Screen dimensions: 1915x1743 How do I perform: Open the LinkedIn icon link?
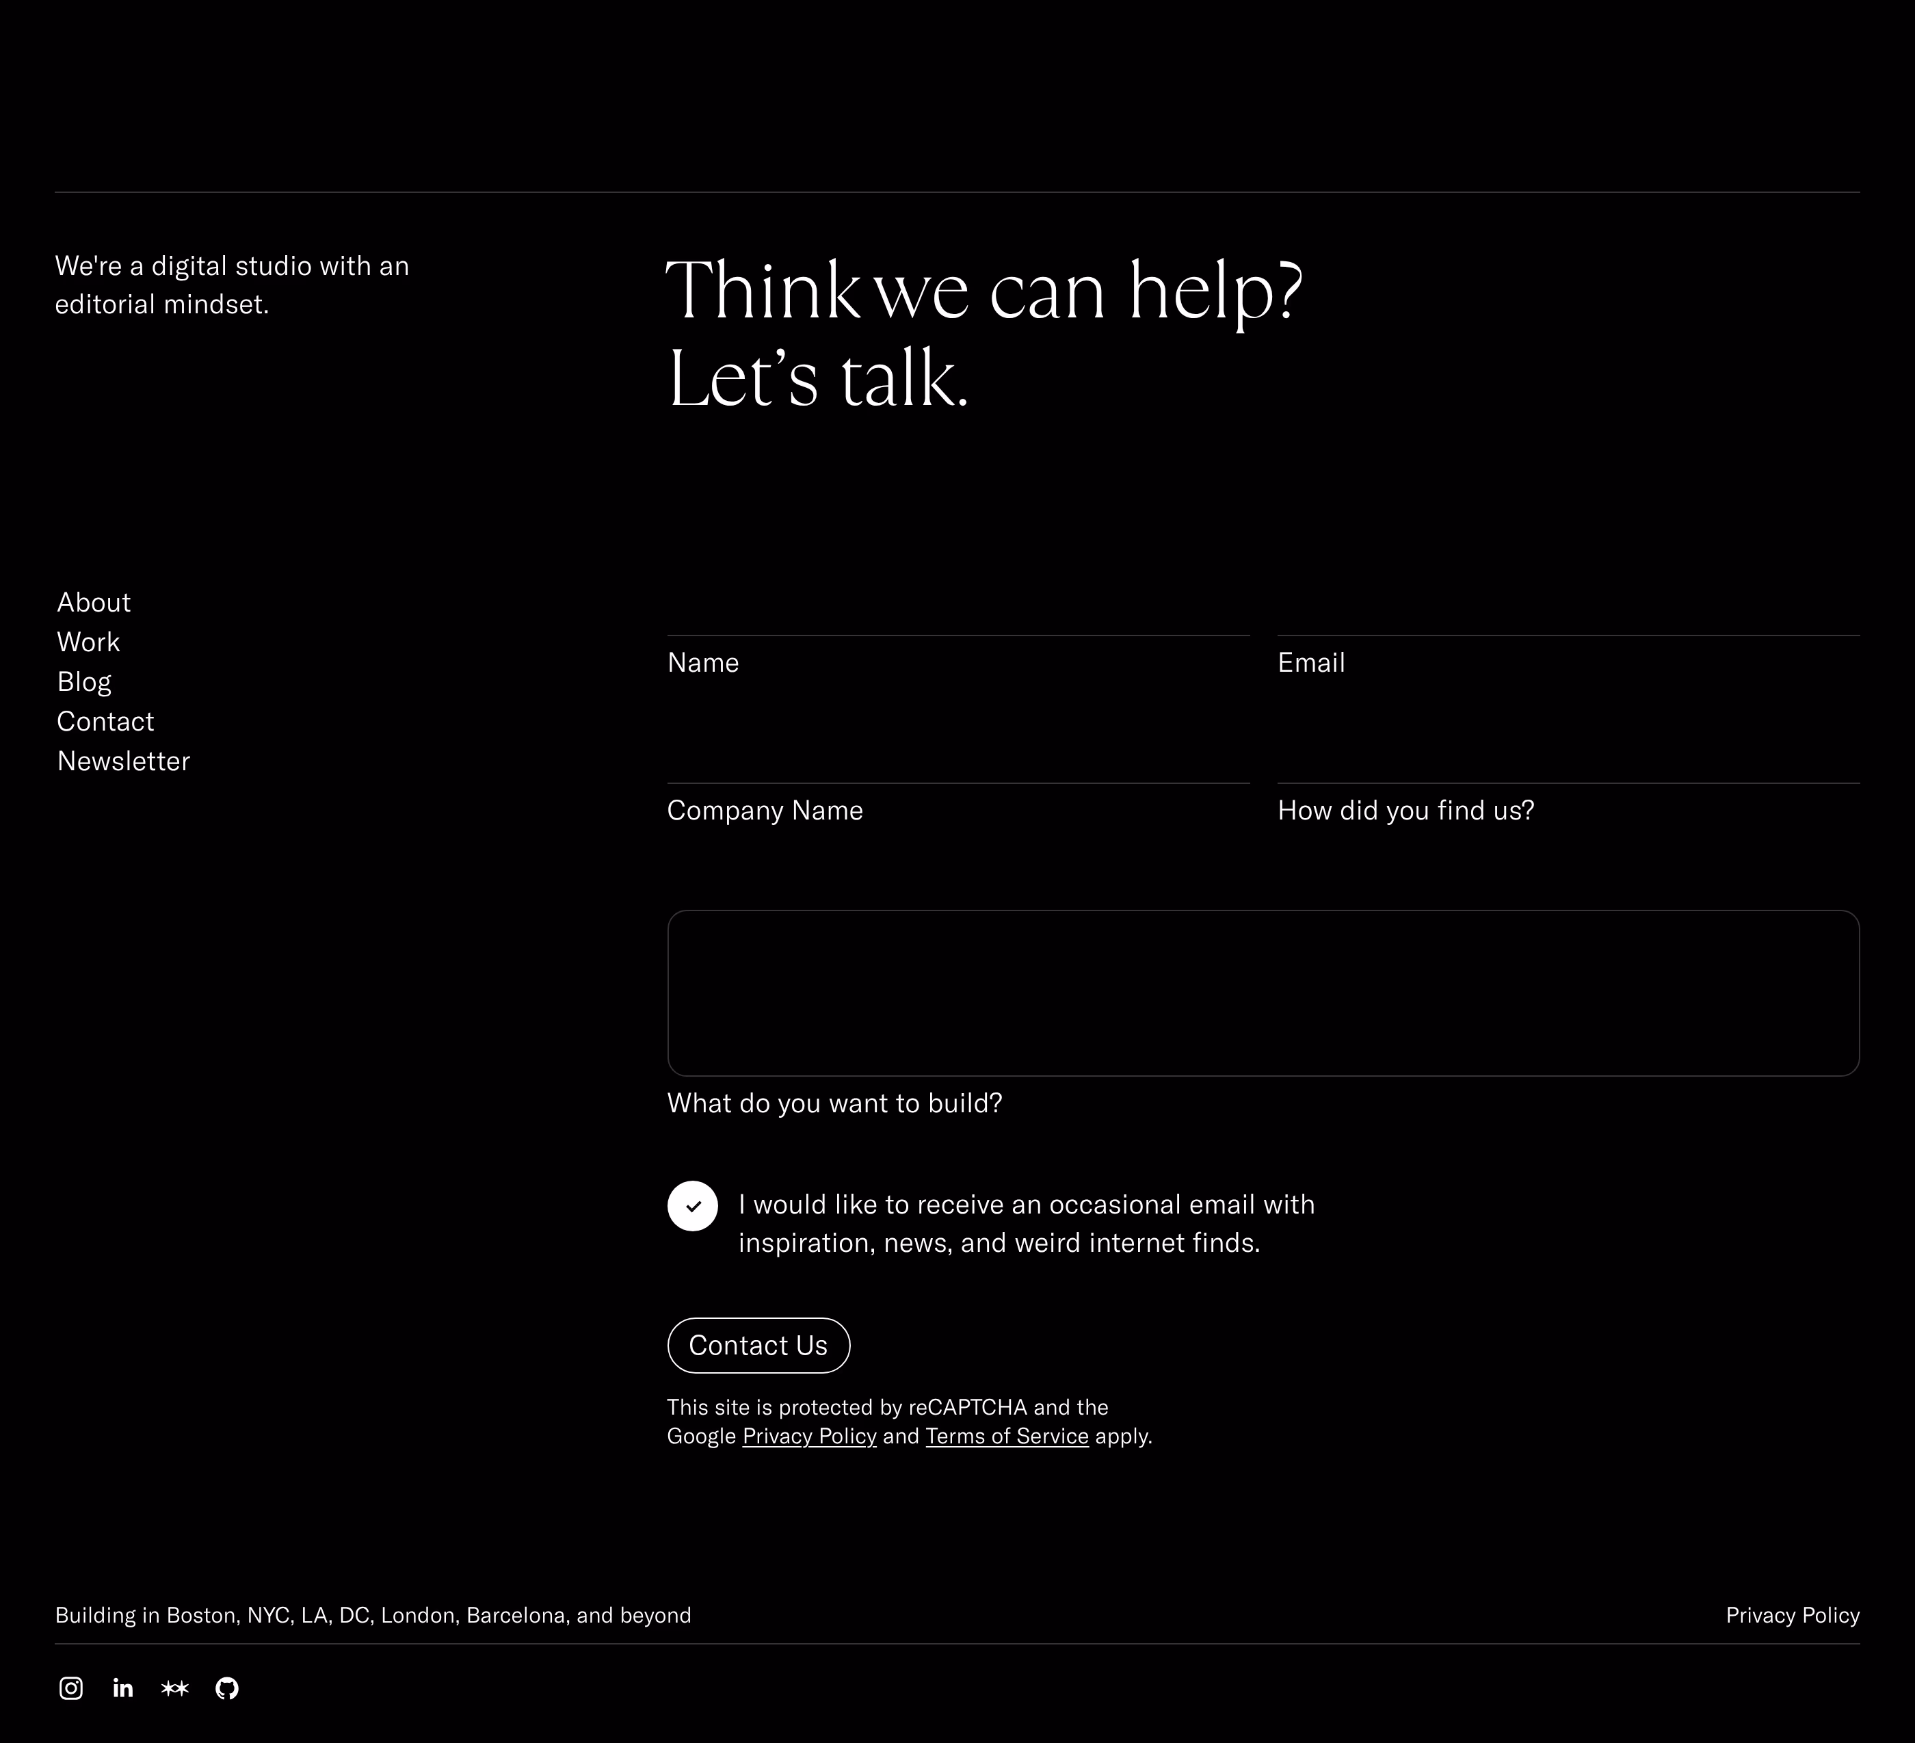click(x=122, y=1688)
